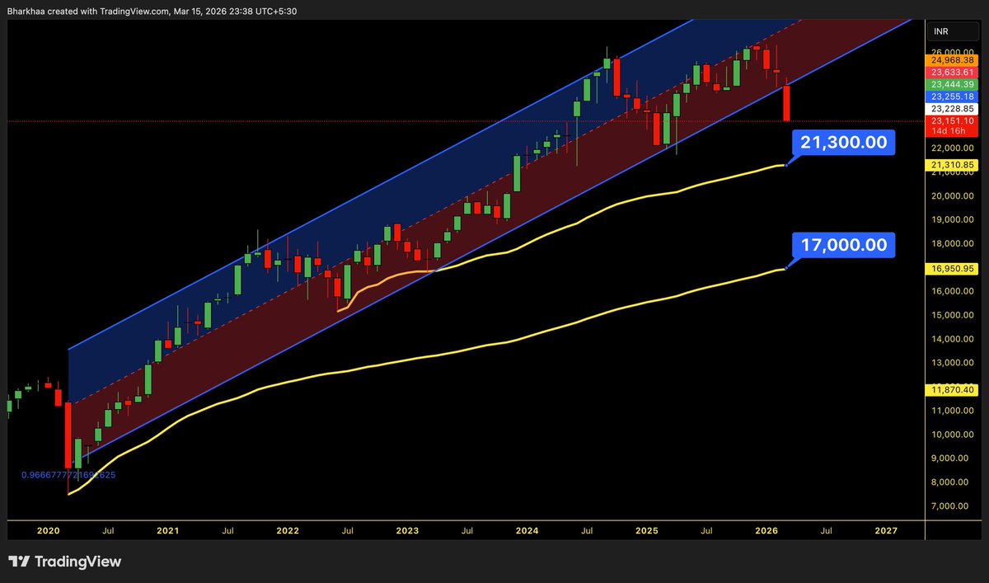Screen dimensions: 989x583
Task: Click the 2022 label on time axis
Action: coord(288,532)
